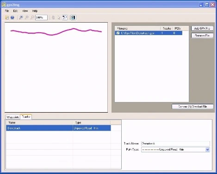Open the File menu
Image resolution: width=217 pixels, height=174 pixels.
[x=7, y=11]
